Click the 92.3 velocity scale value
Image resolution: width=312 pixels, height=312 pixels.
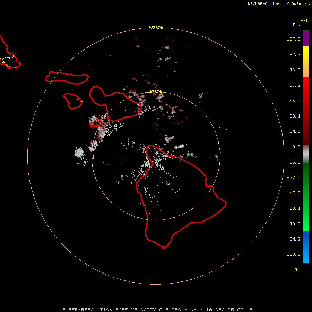pos(295,54)
